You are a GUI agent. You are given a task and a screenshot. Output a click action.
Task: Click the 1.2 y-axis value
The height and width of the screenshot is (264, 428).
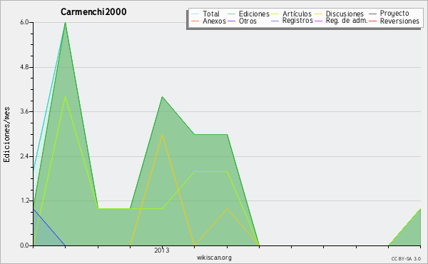click(24, 201)
